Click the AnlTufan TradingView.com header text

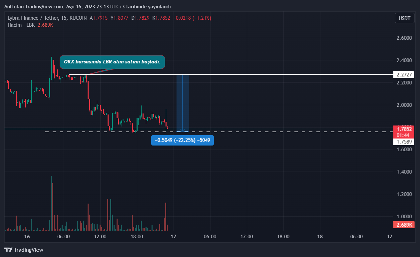(87, 7)
